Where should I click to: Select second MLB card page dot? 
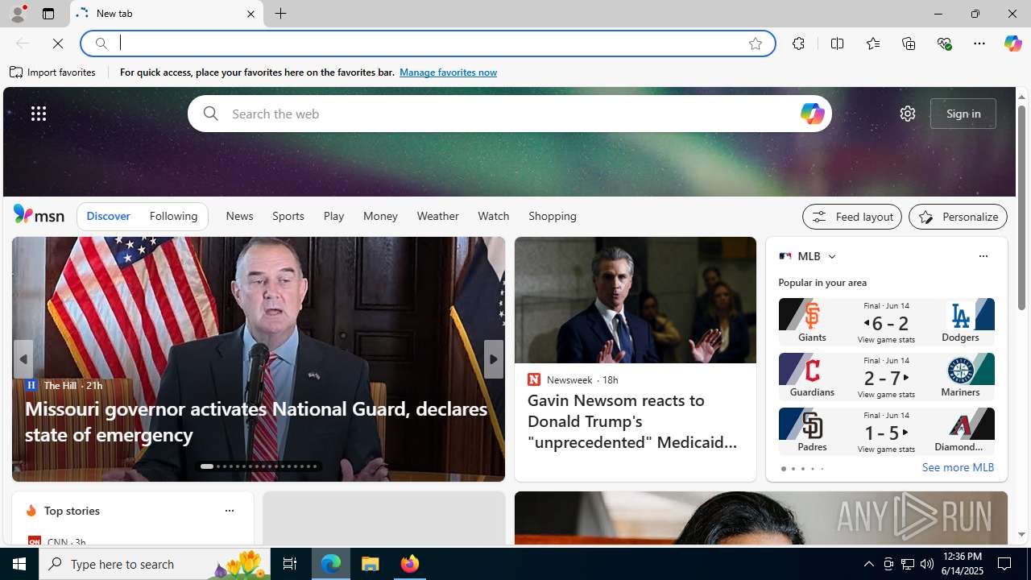[793, 469]
